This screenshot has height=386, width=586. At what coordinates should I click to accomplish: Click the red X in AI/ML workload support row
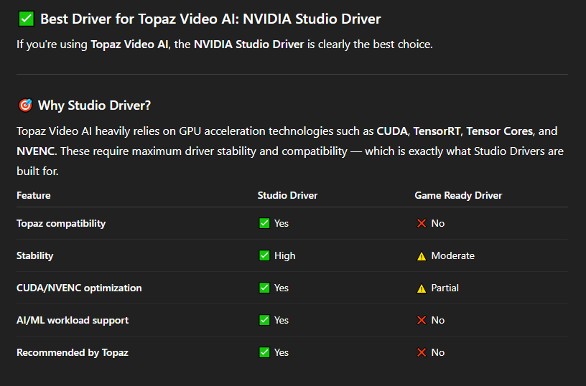pos(421,320)
